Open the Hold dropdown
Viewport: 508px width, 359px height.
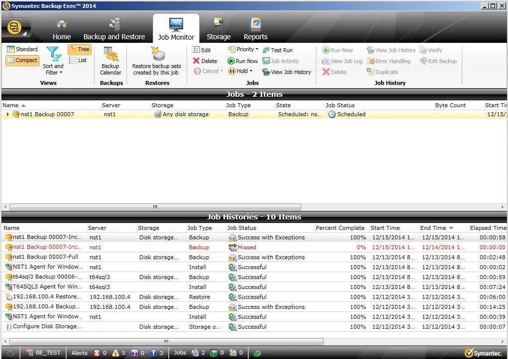click(240, 71)
